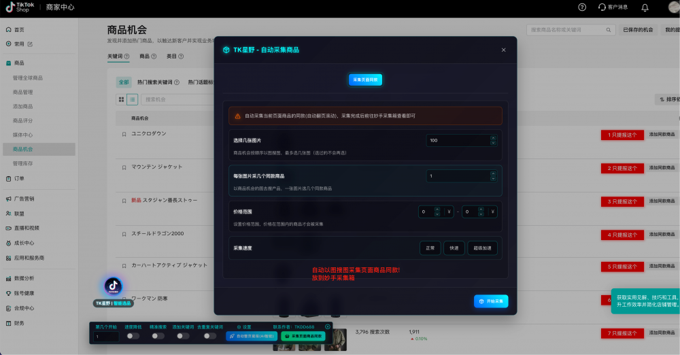Open the notifications bell icon
This screenshot has width=680, height=355.
[x=645, y=7]
